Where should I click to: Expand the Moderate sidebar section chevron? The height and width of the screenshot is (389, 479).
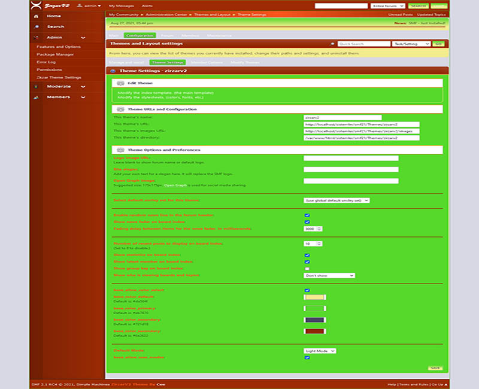(83, 87)
